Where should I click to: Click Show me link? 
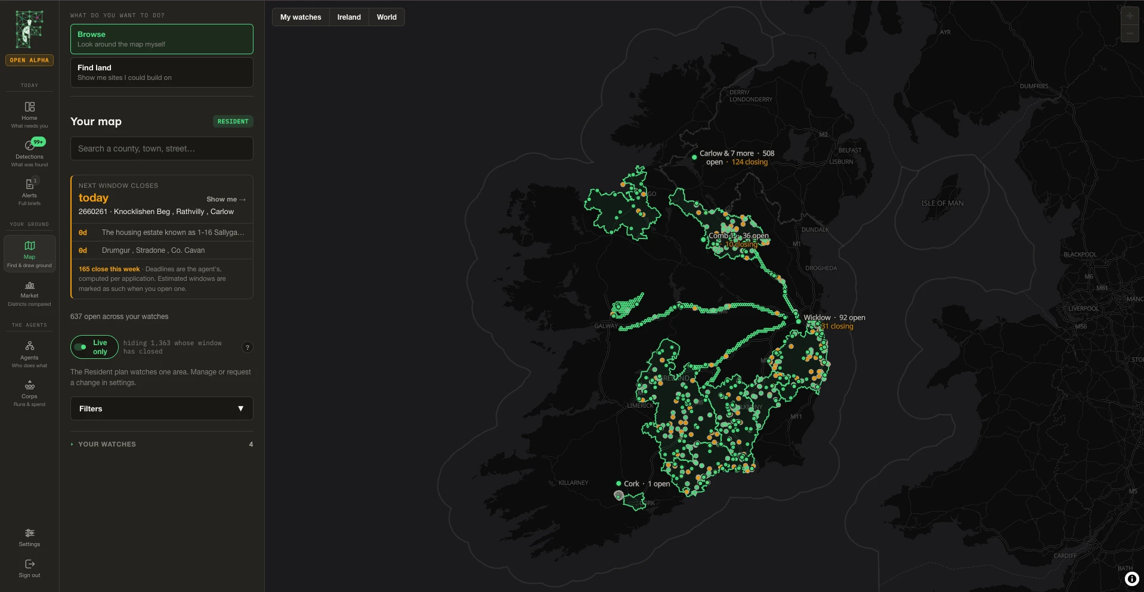point(226,199)
